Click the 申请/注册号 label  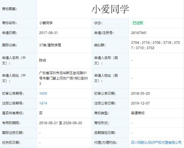click(x=104, y=33)
